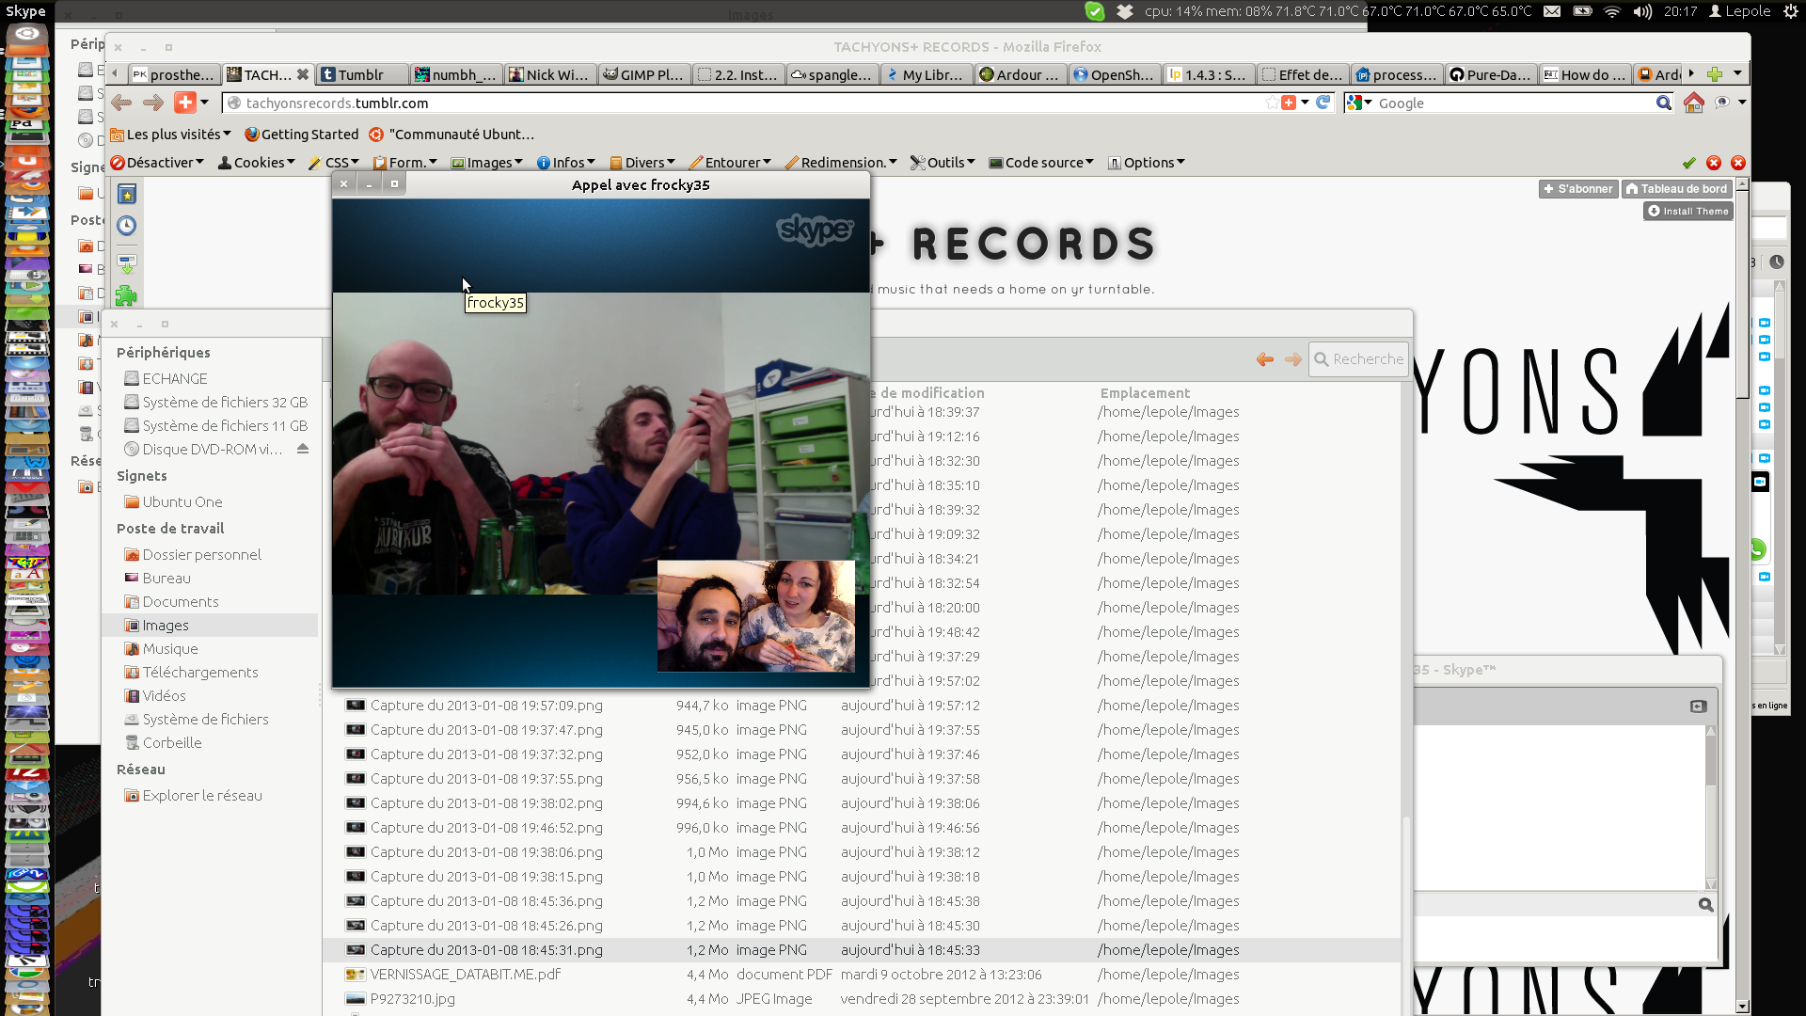Switch to the Tumblr tab

click(361, 74)
